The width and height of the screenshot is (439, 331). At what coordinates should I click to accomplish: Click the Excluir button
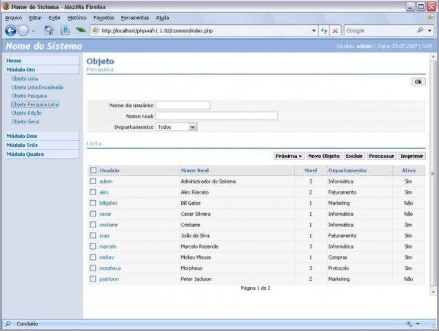click(x=354, y=156)
